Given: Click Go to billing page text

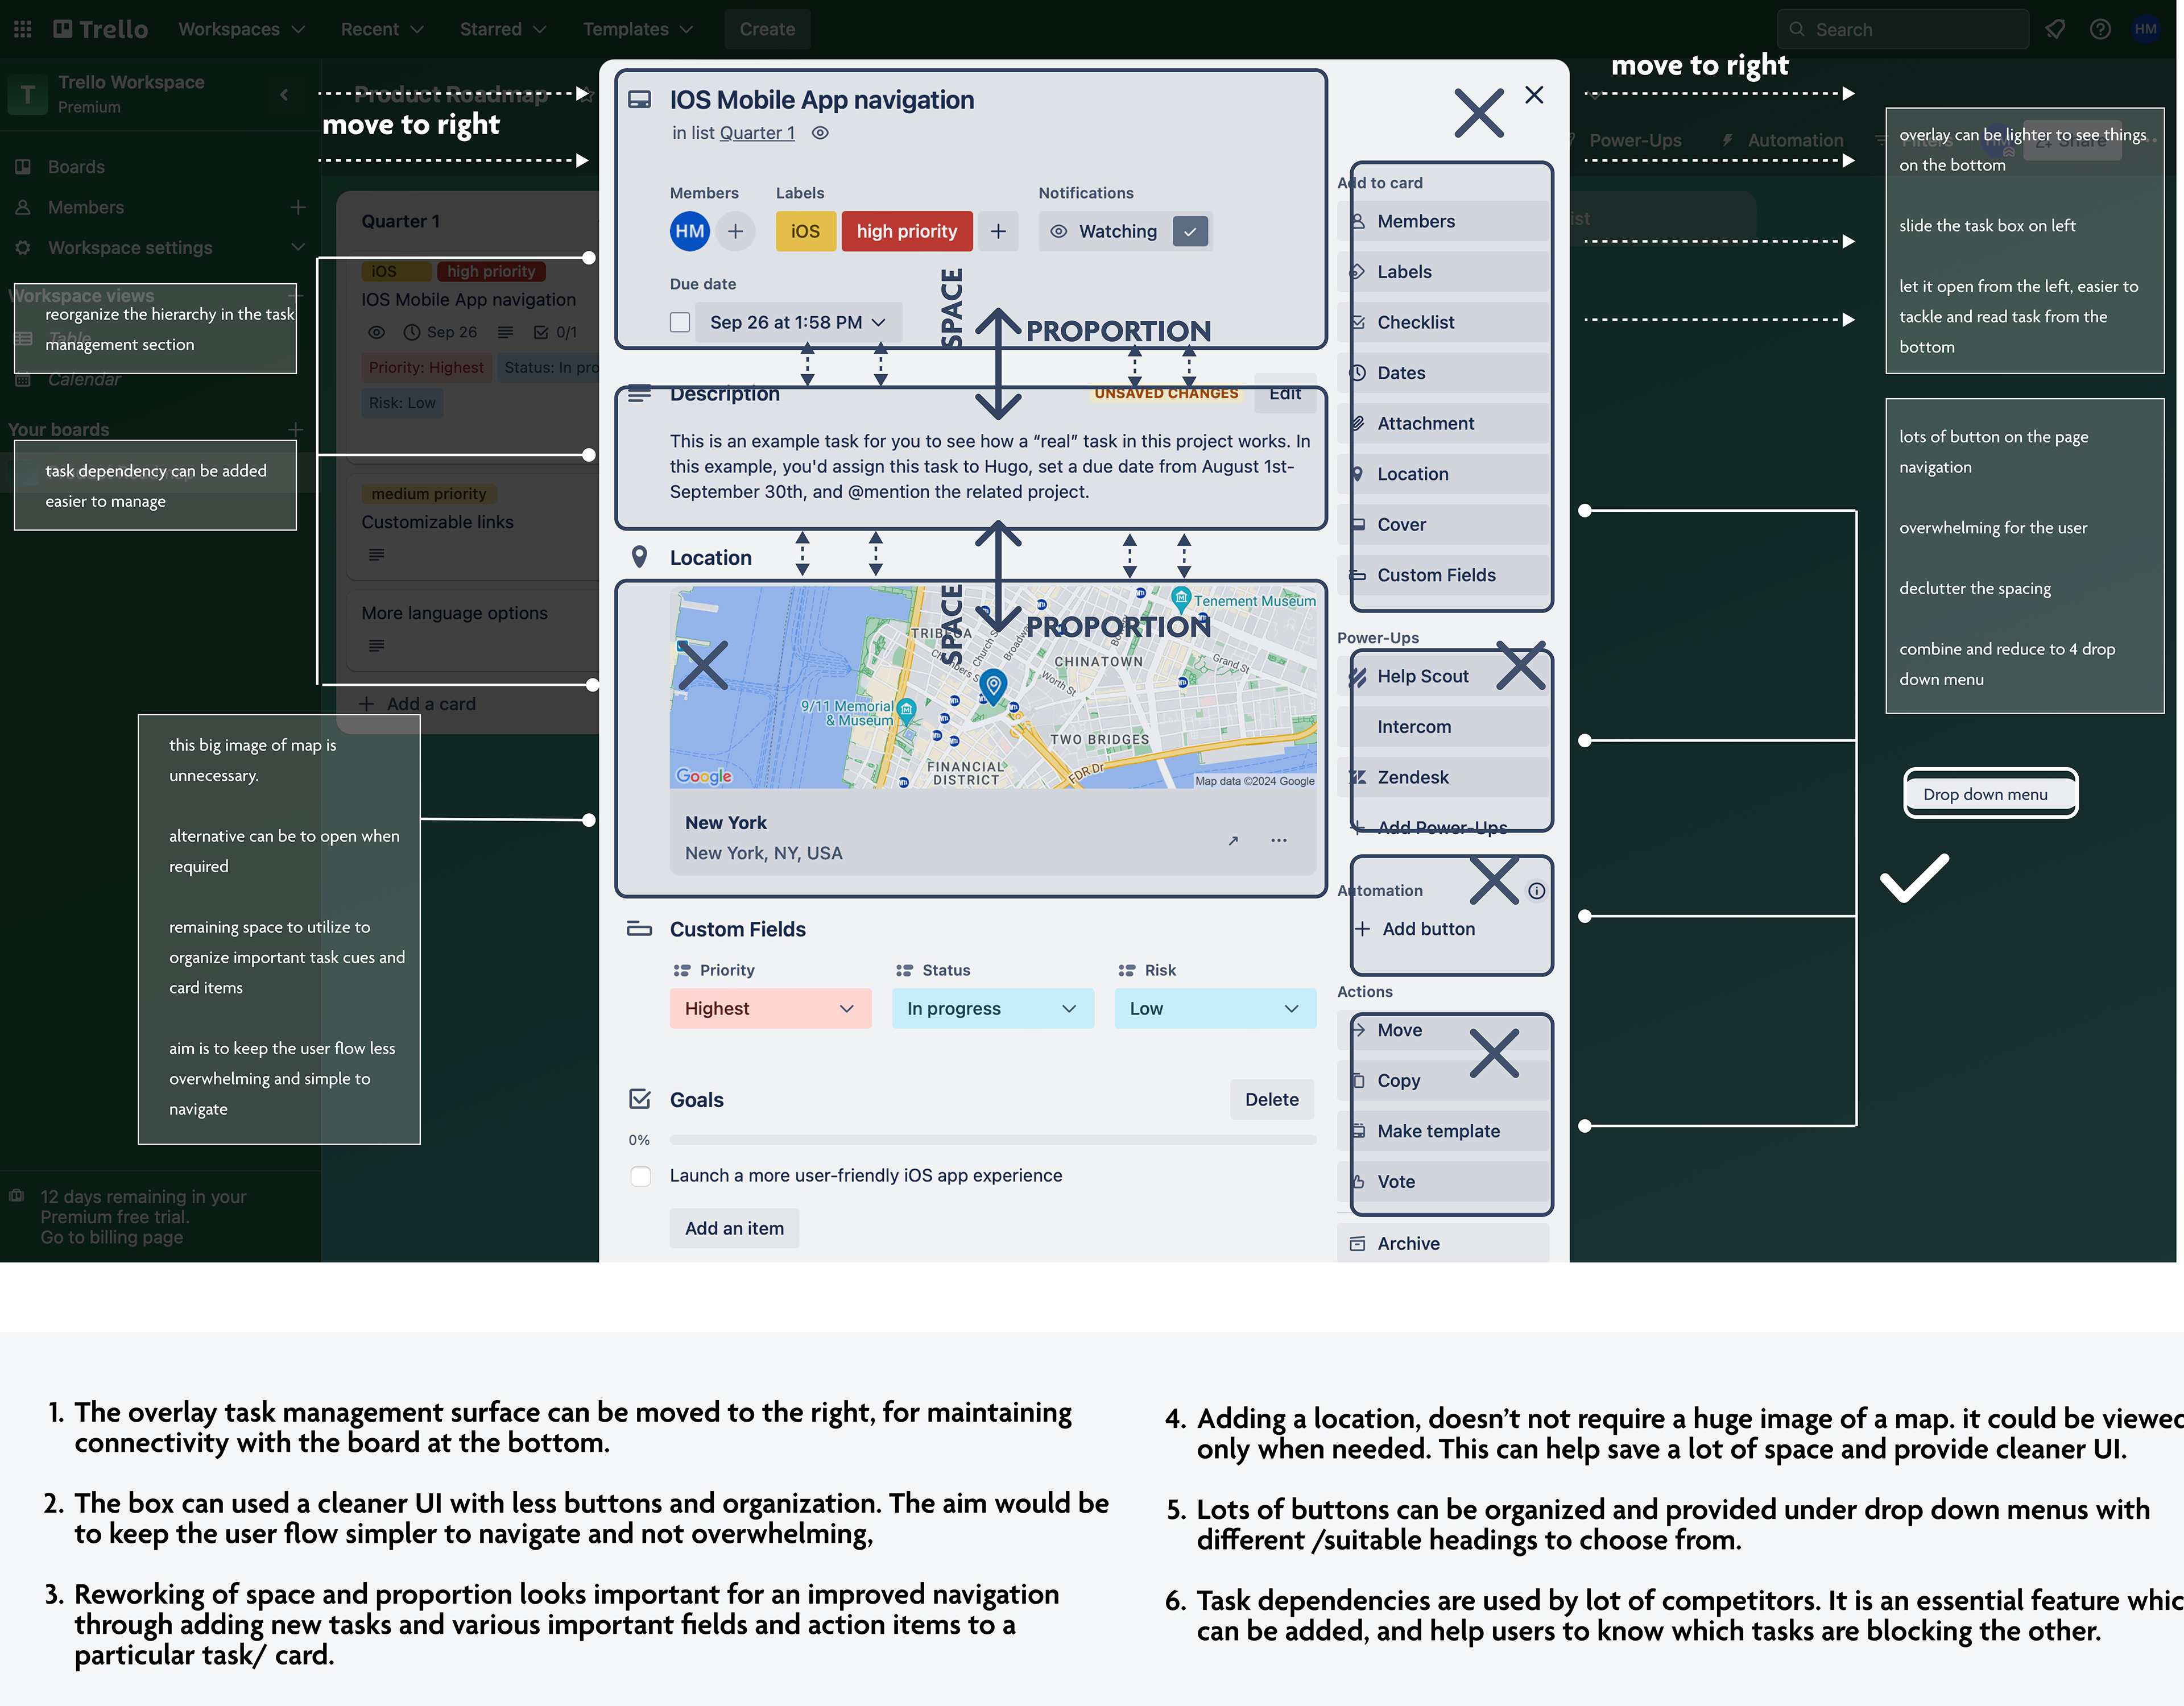Looking at the screenshot, I should pos(112,1237).
